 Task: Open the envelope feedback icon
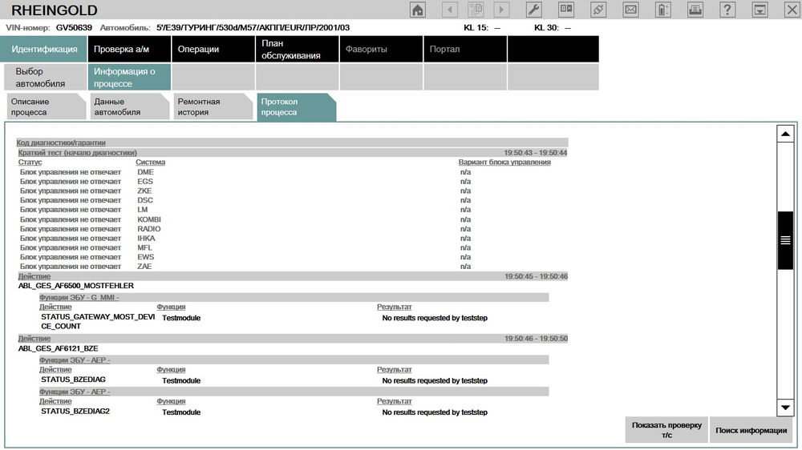tap(630, 10)
